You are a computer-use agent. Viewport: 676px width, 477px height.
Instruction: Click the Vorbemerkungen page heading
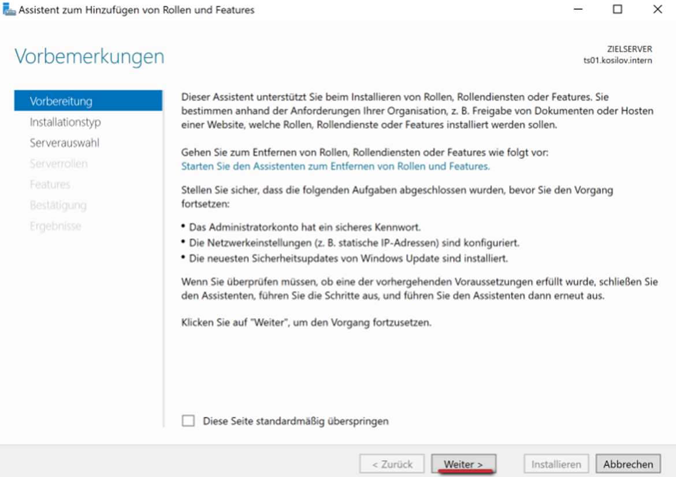click(90, 57)
